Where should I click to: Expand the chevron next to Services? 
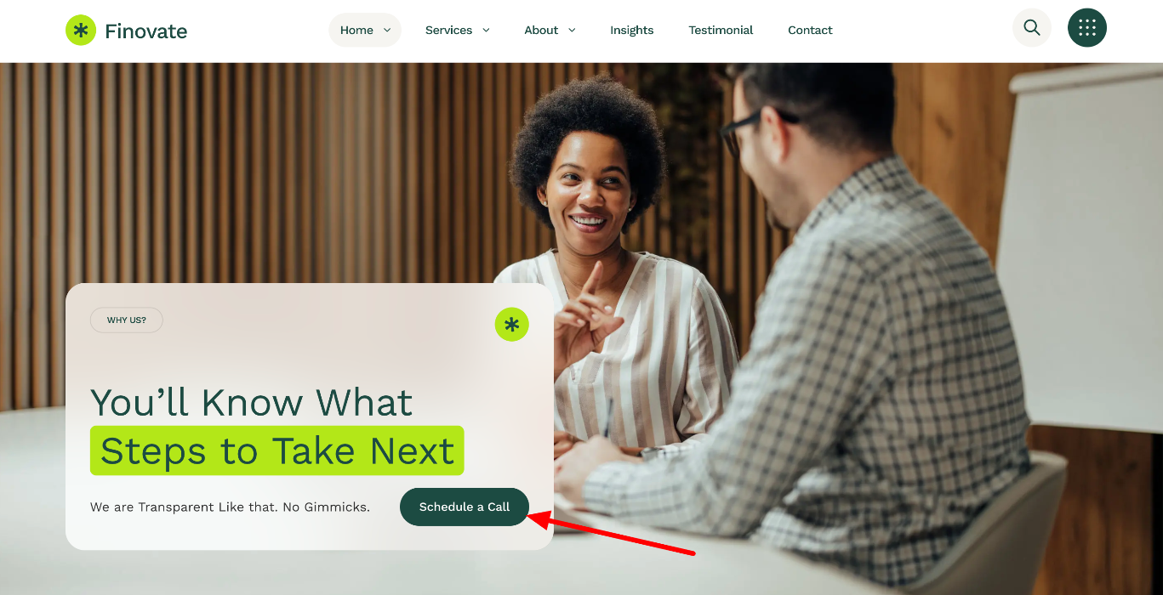tap(486, 30)
